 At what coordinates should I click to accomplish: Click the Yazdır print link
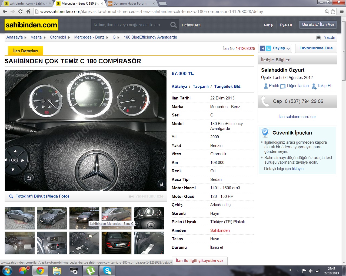(330, 37)
